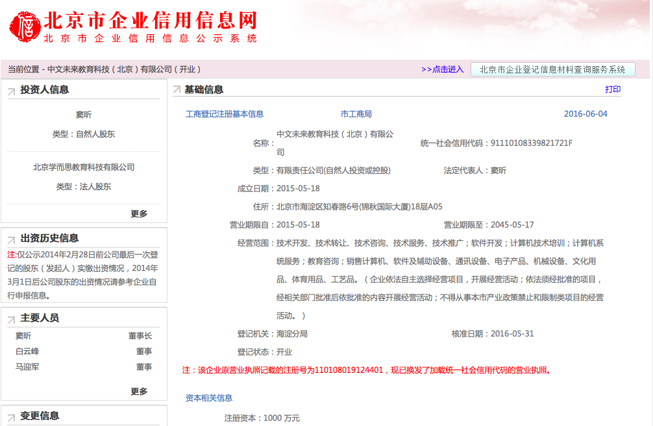Click the arrow icon beside 变更信息
The image size is (653, 426).
[11, 418]
